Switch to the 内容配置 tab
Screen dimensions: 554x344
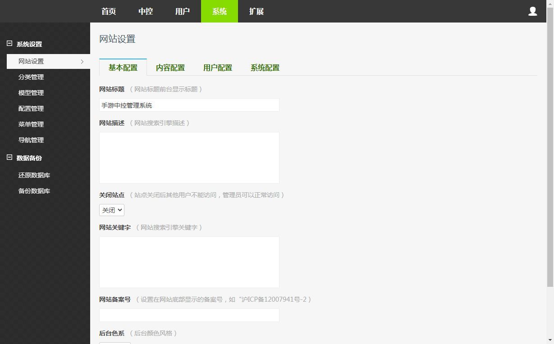tap(170, 68)
